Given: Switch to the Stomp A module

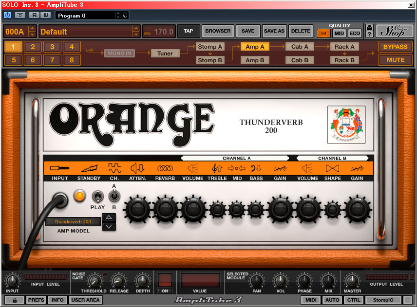Looking at the screenshot, I should (x=210, y=47).
